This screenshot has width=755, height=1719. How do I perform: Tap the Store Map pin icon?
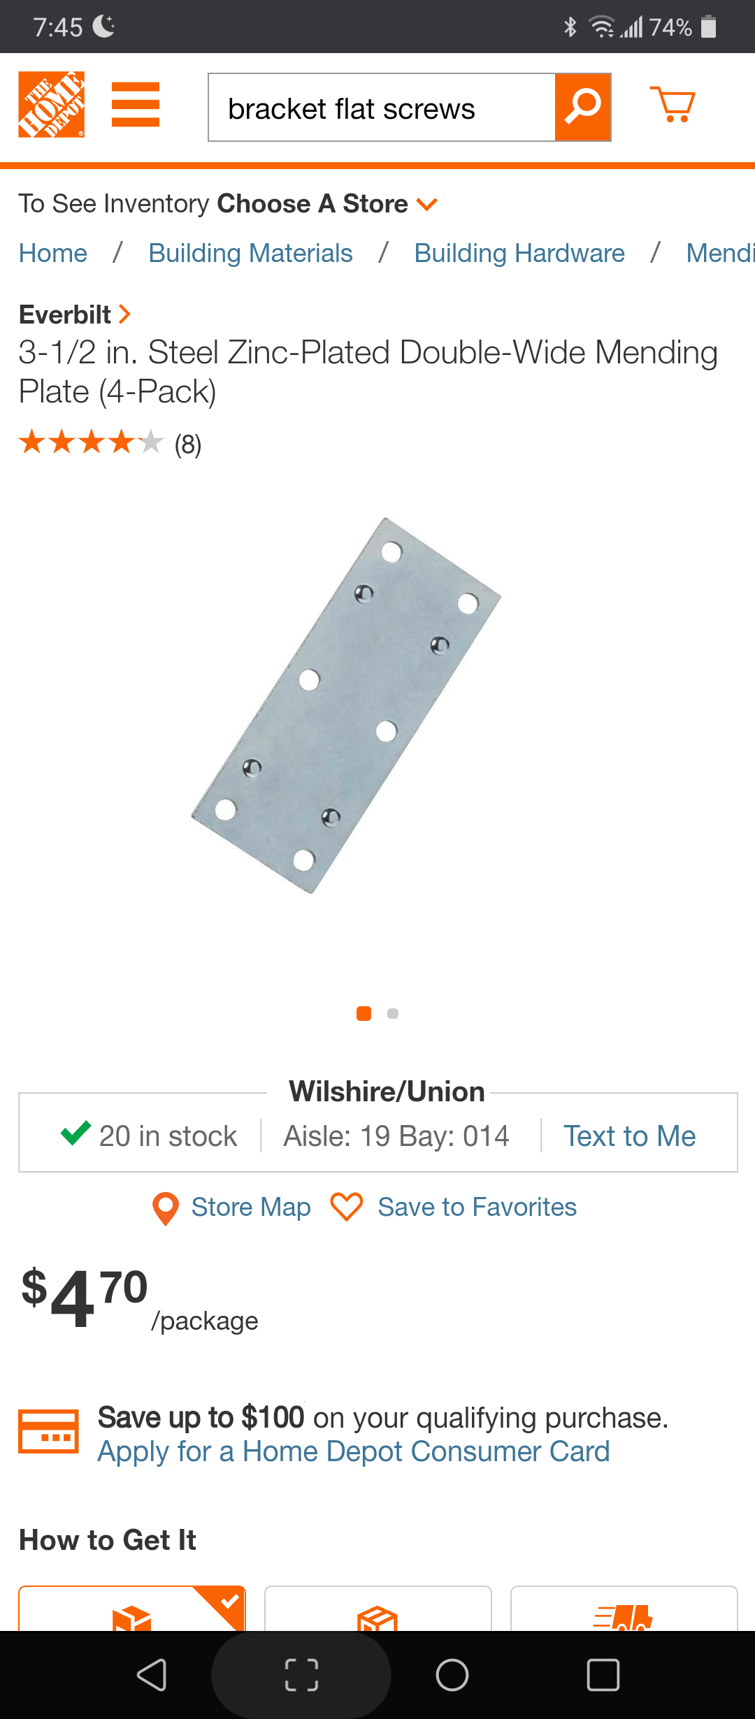pos(166,1208)
